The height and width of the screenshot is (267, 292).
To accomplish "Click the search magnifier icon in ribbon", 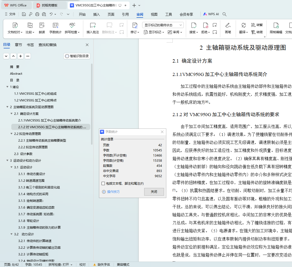I will (x=224, y=14).
